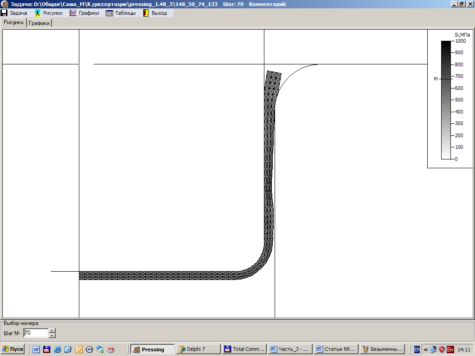Switch to Total Commander taskbar window
Viewport: 475px width, 356px height.
(244, 349)
